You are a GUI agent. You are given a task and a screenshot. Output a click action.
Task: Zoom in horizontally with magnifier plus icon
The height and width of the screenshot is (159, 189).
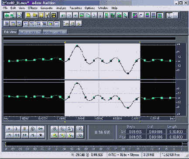tap(55, 129)
